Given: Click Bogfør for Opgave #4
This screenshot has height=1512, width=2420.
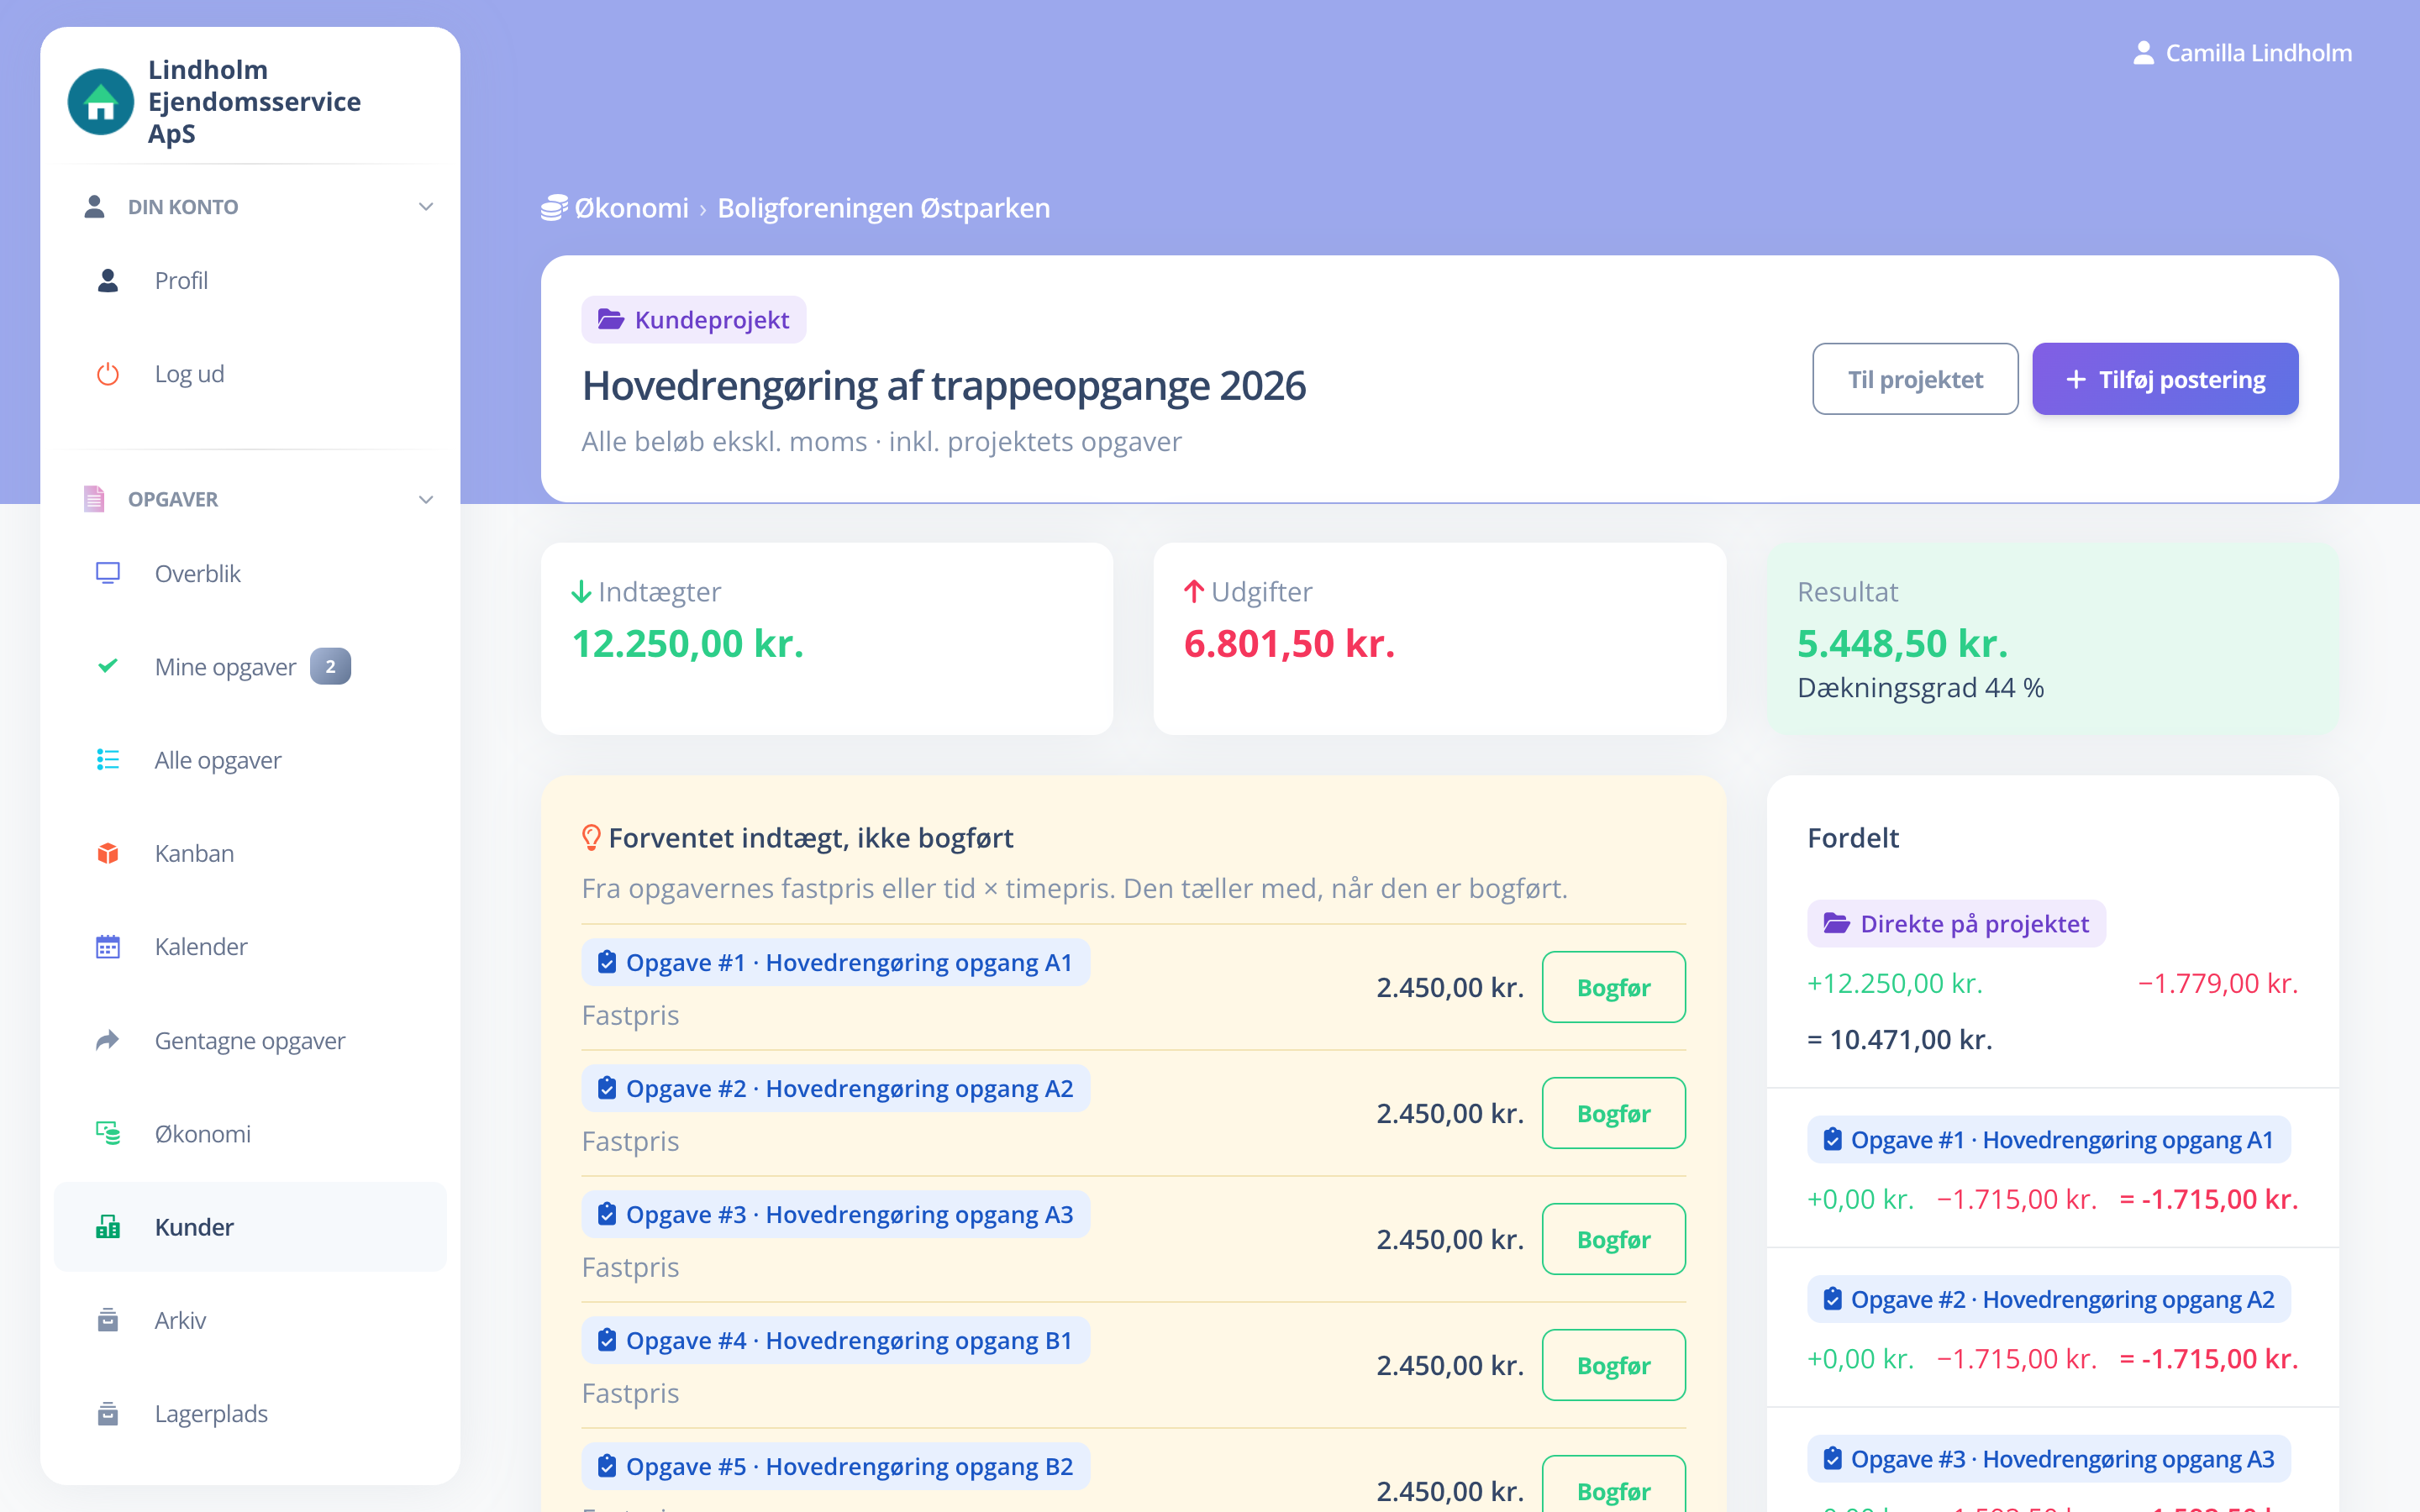Looking at the screenshot, I should (x=1613, y=1365).
